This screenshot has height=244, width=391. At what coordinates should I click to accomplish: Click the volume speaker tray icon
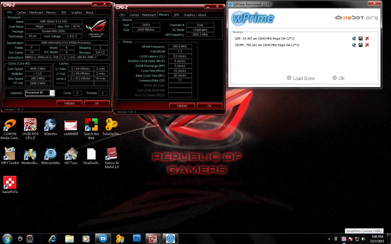[364, 239]
